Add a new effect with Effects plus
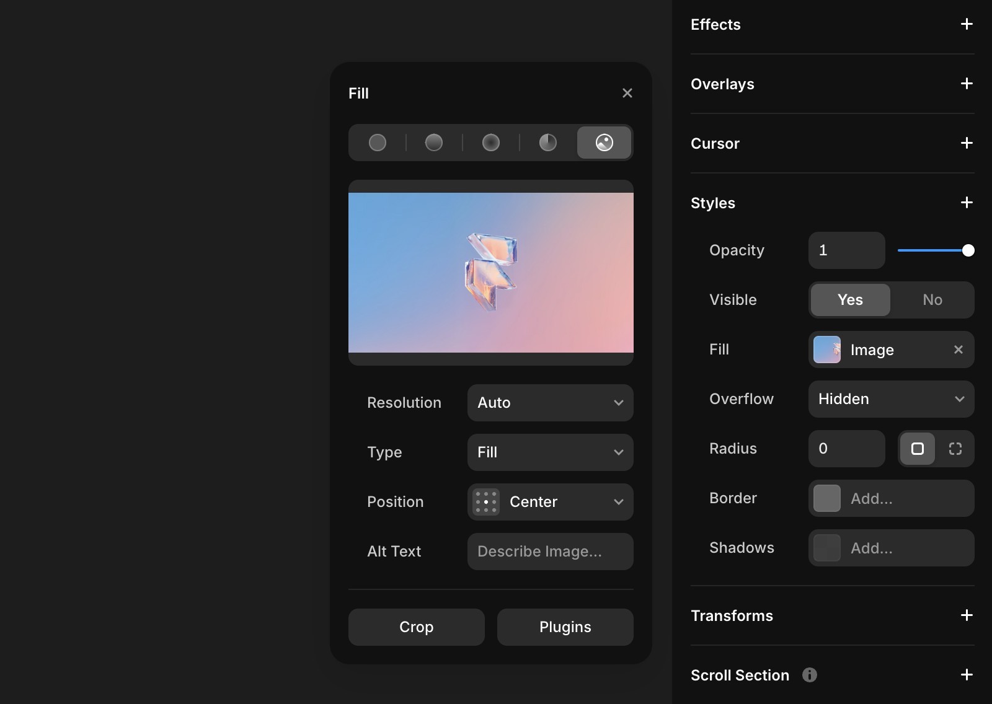This screenshot has width=992, height=704. [x=967, y=24]
